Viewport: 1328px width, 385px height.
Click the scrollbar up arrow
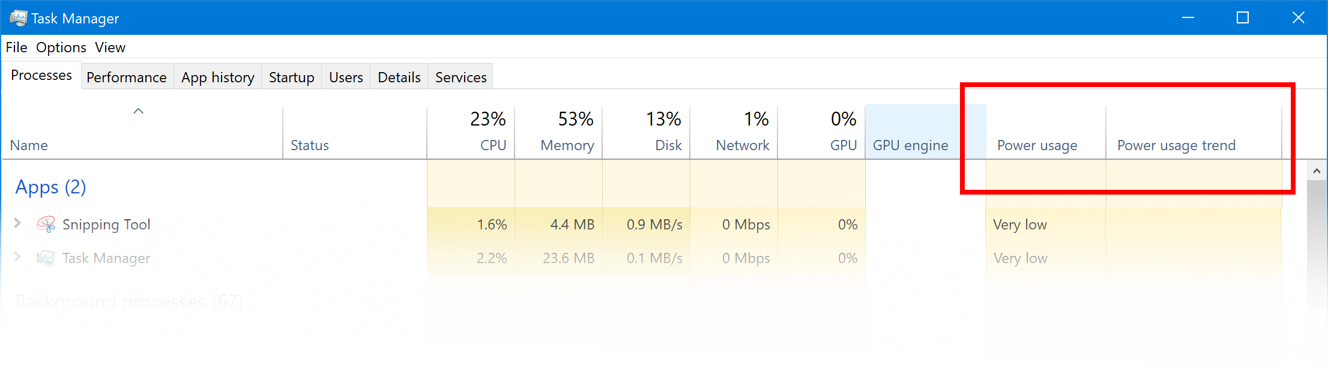click(1317, 171)
